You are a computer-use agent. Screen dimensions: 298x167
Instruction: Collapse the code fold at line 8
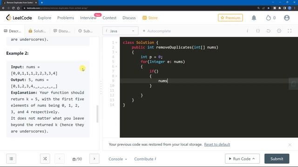click(116, 76)
